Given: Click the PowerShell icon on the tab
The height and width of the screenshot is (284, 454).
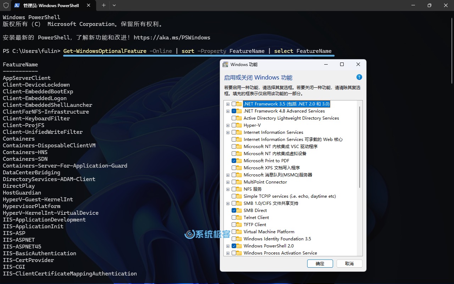Looking at the screenshot, I should pos(17,5).
